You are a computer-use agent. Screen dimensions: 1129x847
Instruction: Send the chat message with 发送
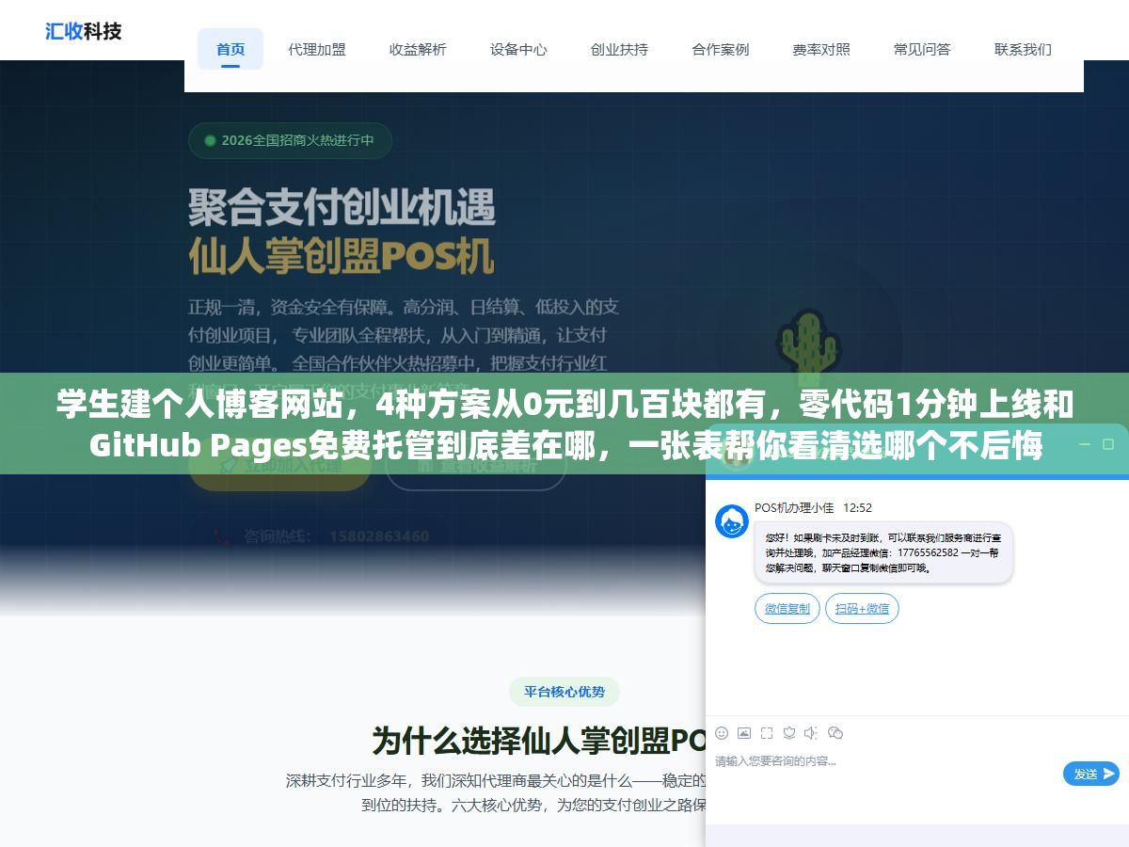click(x=1091, y=774)
